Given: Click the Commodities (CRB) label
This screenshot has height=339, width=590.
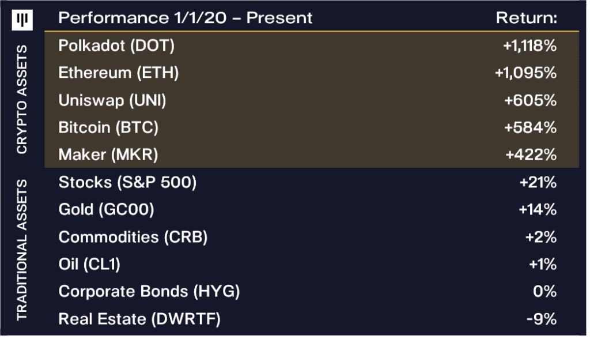Looking at the screenshot, I should pyautogui.click(x=133, y=237).
